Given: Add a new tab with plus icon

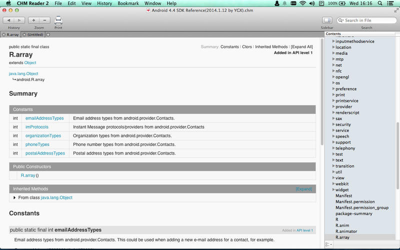Looking at the screenshot, I should pos(48,34).
